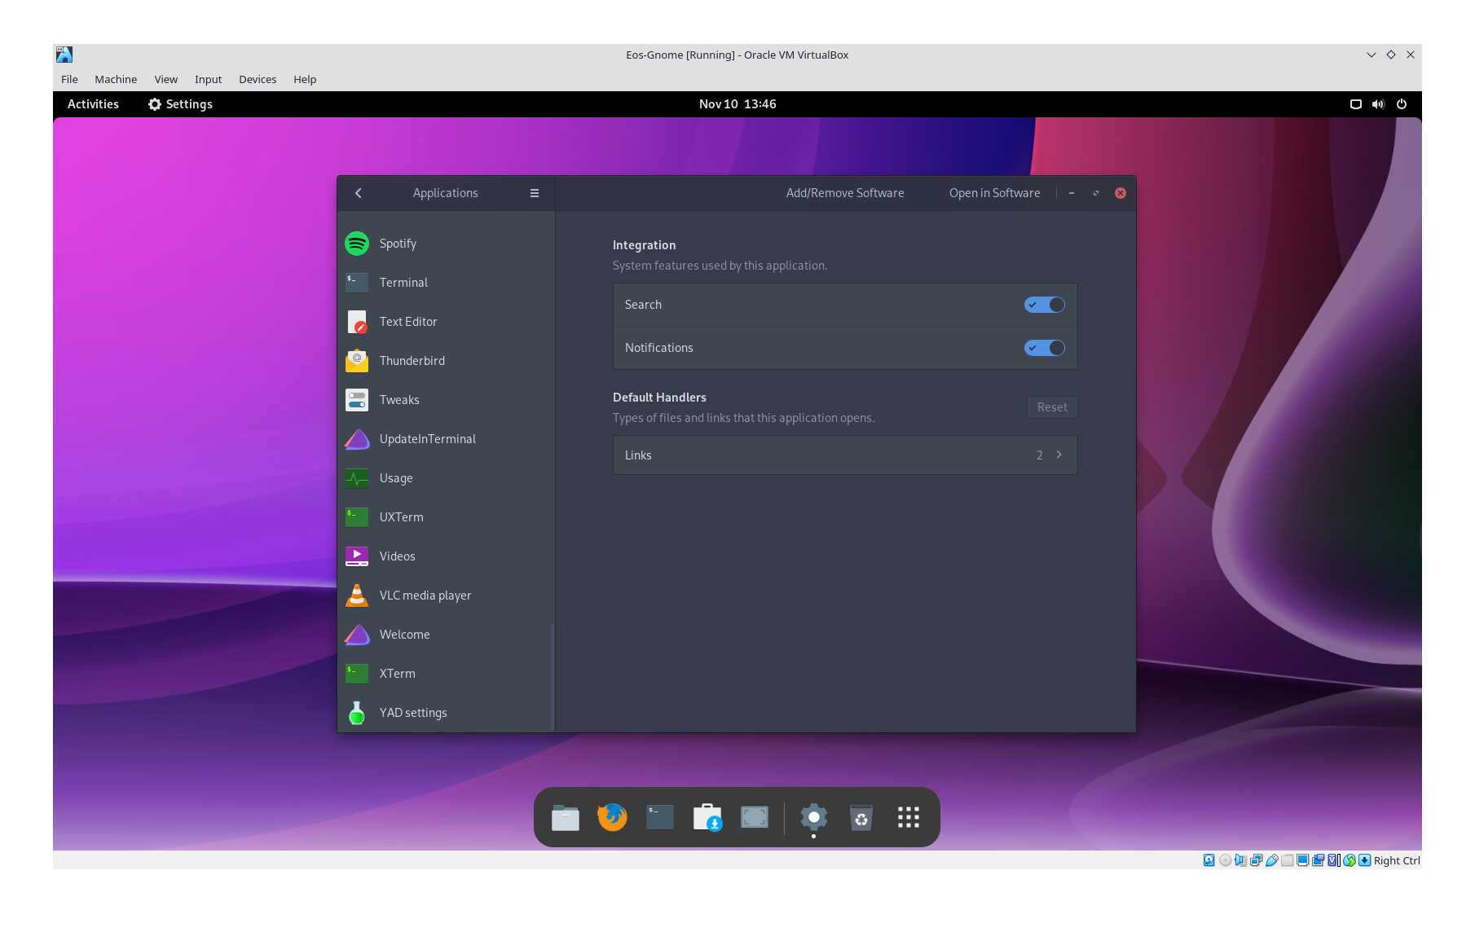The image size is (1475, 932).
Task: Open the VirtualBox Help menu
Action: tap(305, 79)
